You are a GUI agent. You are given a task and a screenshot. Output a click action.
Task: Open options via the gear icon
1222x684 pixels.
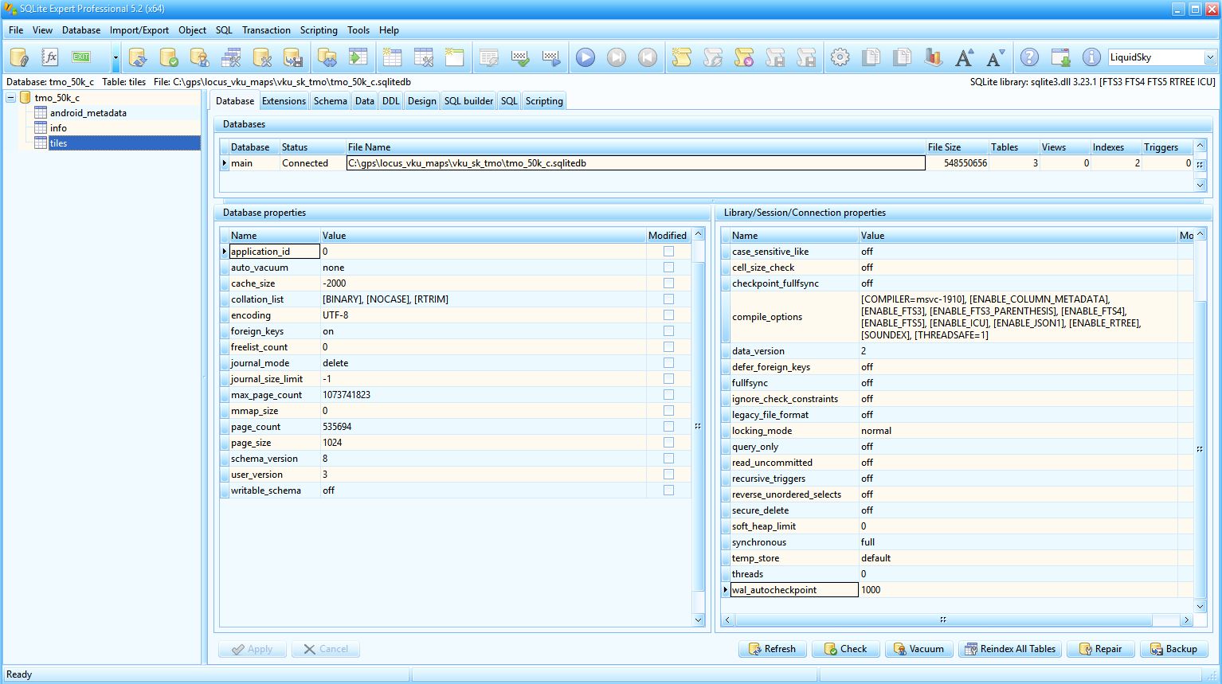pos(840,57)
